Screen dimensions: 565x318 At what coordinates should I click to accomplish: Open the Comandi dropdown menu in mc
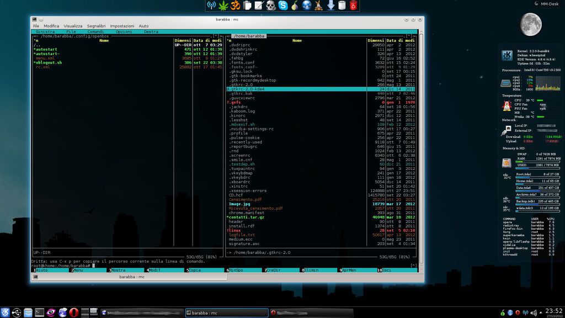pyautogui.click(x=95, y=31)
